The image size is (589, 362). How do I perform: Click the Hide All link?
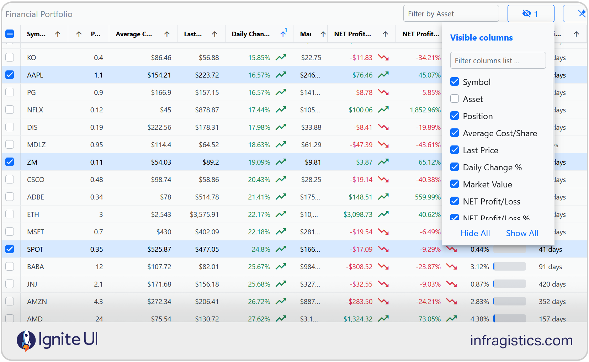coord(475,233)
